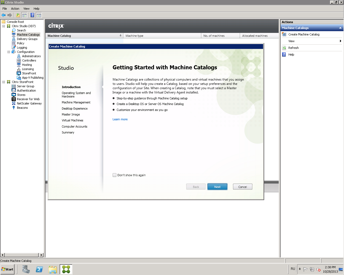Open the Learn more link
Viewport: 344px width, 275px height.
click(120, 119)
